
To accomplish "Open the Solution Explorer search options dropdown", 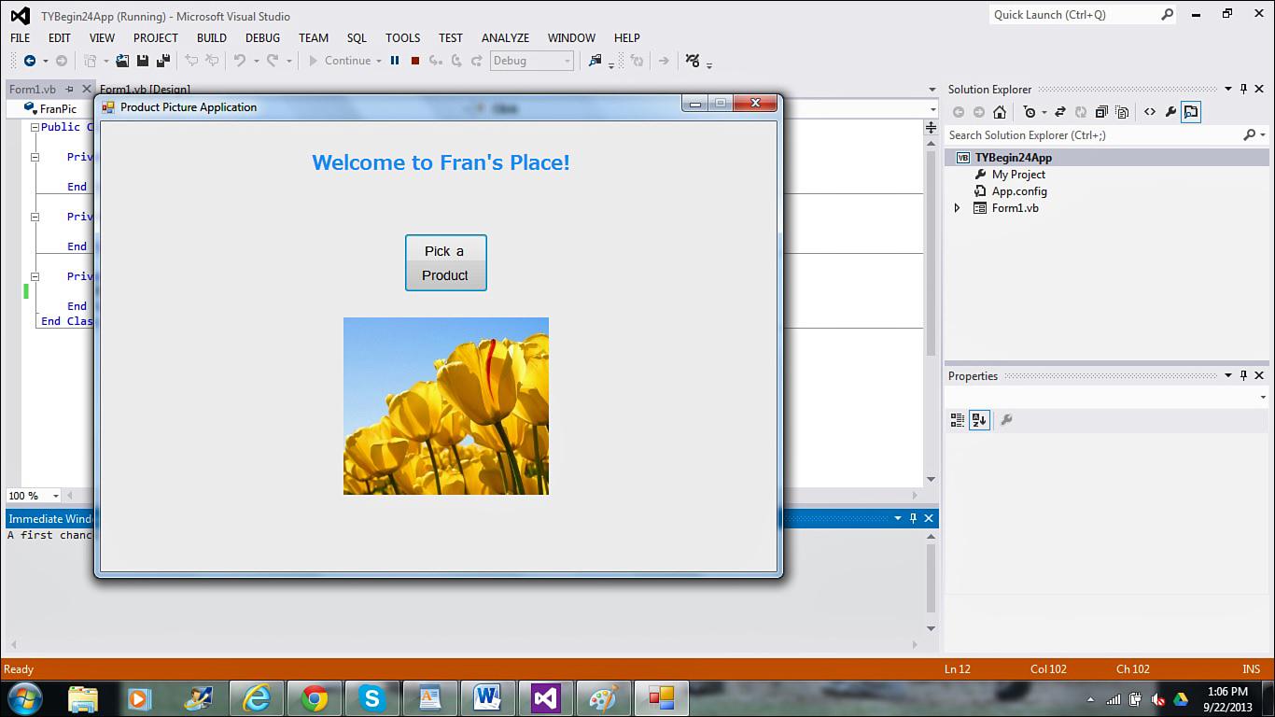I will (1264, 135).
